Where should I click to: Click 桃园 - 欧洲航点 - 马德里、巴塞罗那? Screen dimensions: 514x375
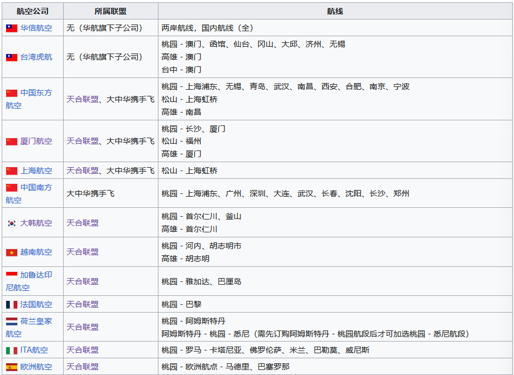[x=225, y=367]
